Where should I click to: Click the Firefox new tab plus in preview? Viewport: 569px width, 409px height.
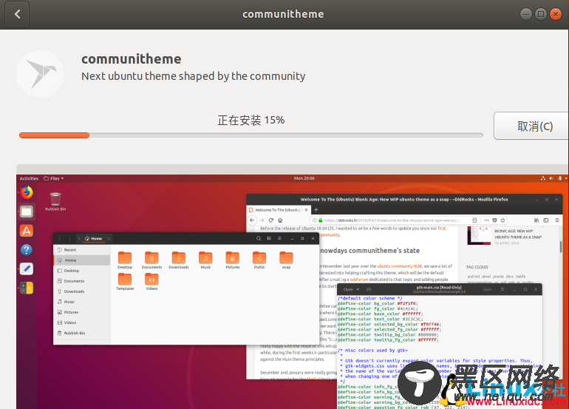(316, 209)
